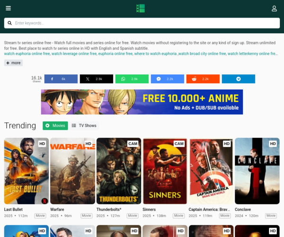Image resolution: width=284 pixels, height=237 pixels.
Task: Click the Last Bullet title link
Action: 13,210
